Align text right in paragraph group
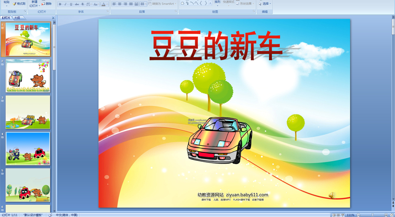 coord(125,4)
